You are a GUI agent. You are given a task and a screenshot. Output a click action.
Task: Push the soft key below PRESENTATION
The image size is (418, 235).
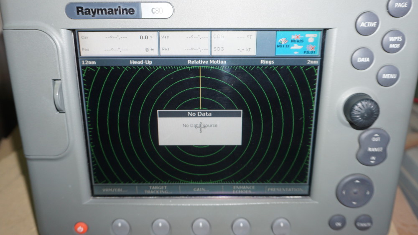[281, 227]
